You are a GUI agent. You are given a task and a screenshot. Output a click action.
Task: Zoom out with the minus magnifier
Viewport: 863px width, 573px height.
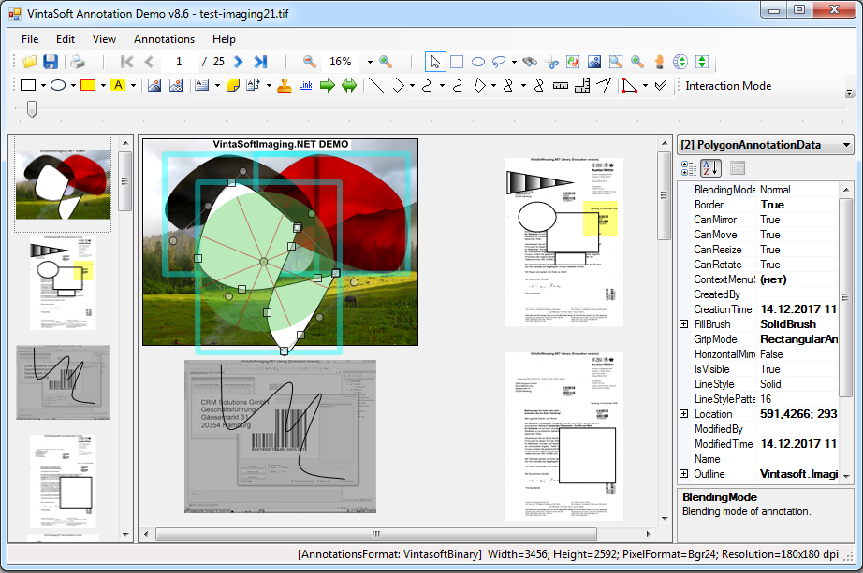310,62
